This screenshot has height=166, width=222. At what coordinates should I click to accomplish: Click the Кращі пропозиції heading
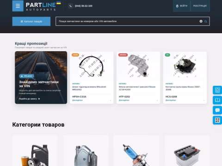pos(31,44)
